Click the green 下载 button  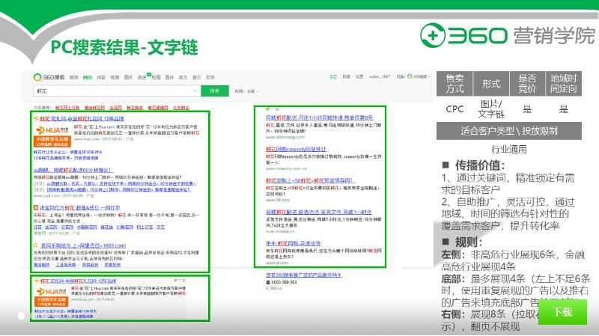click(562, 312)
